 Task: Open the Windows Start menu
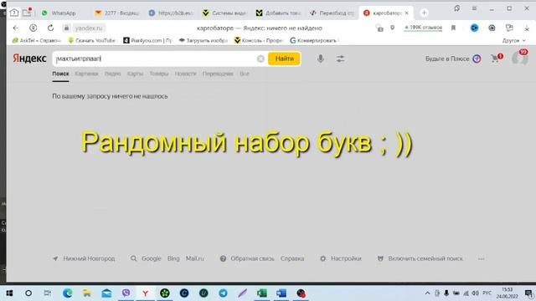pyautogui.click(x=9, y=293)
